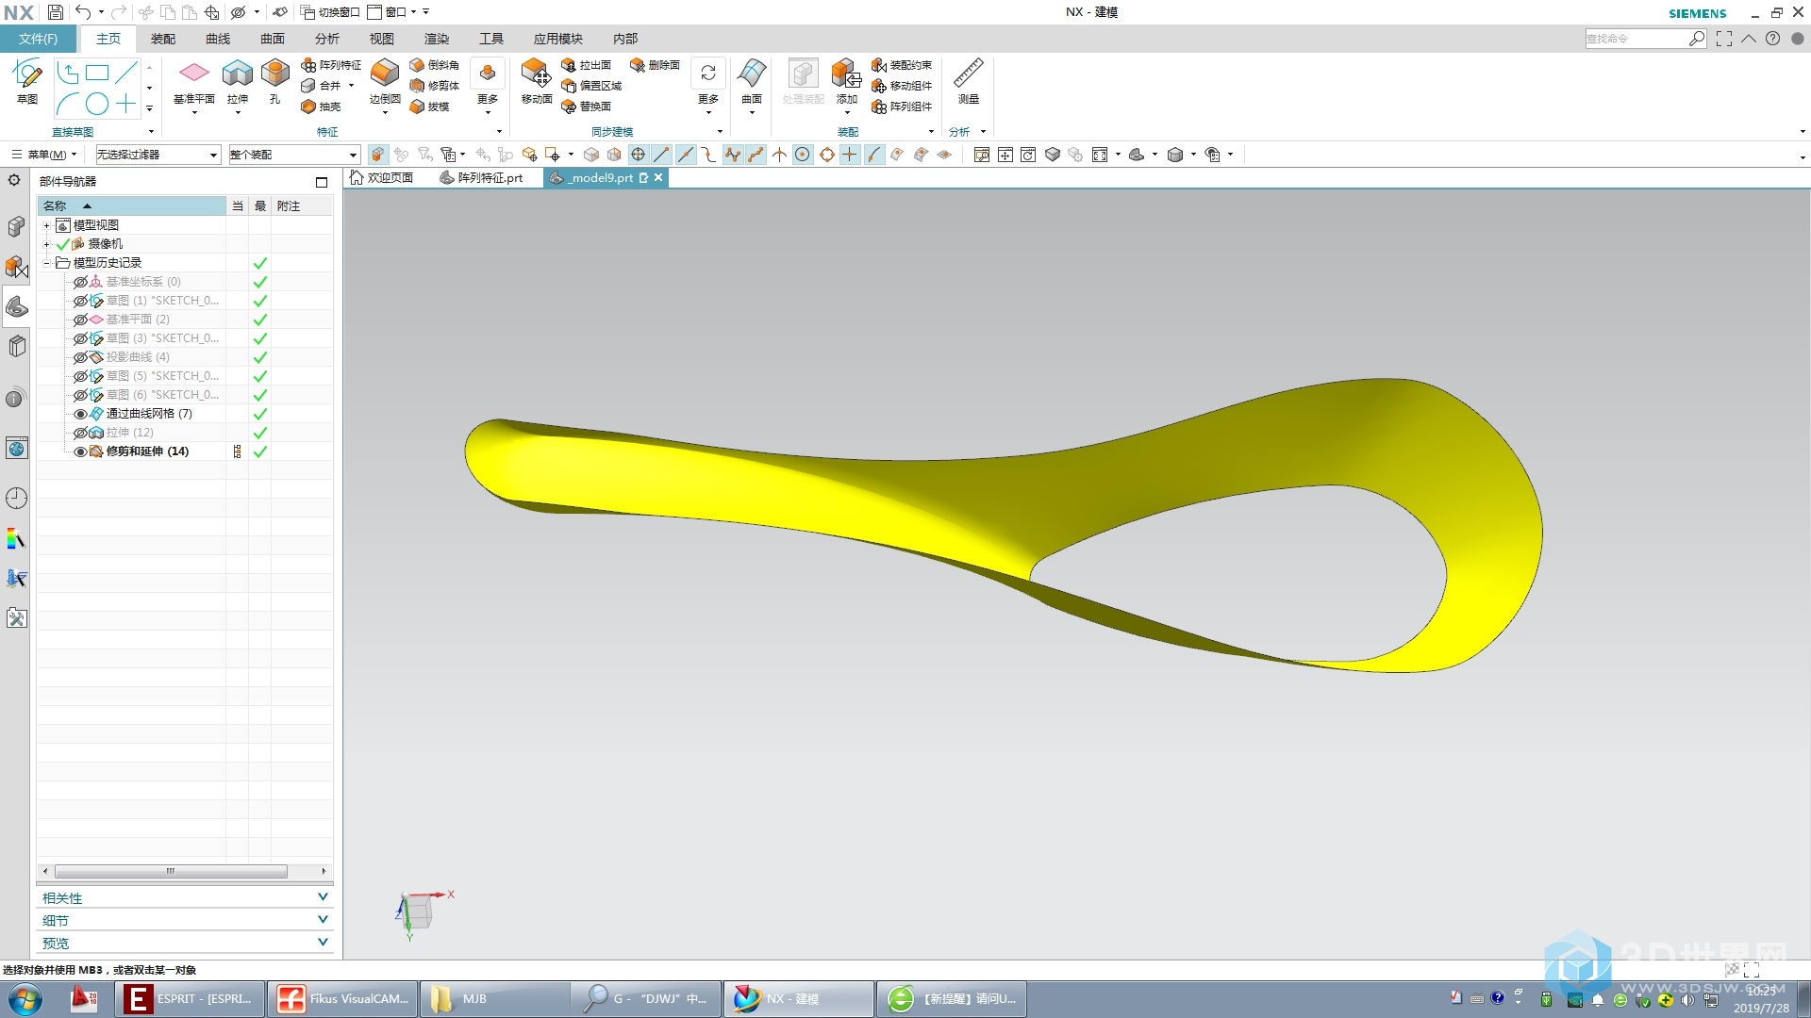The image size is (1811, 1018).
Task: Switch to the 分析 ribbon tab
Action: [327, 39]
